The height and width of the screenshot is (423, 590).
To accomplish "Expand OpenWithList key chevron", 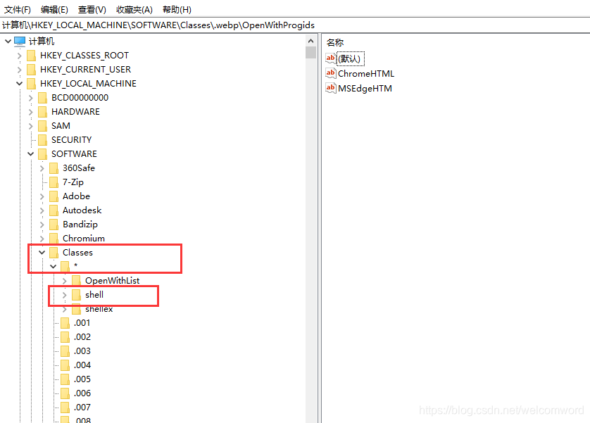I will [x=65, y=281].
